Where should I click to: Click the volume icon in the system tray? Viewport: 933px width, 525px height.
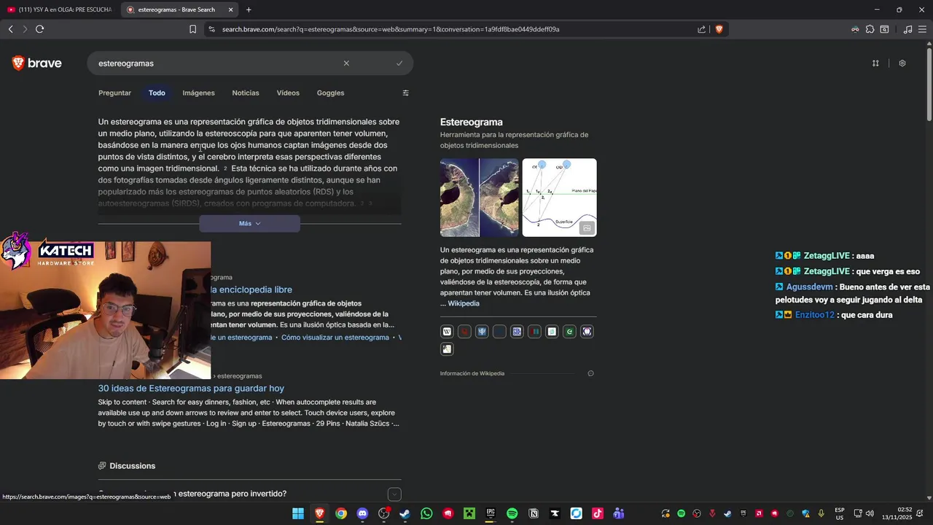coord(870,513)
